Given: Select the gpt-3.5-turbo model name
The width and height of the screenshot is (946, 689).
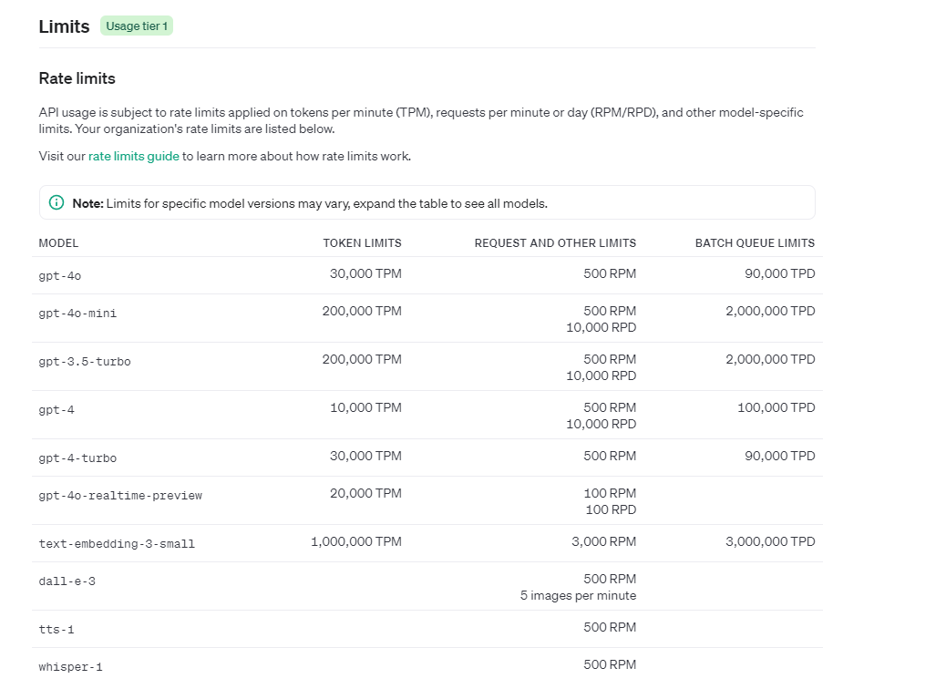Looking at the screenshot, I should coord(85,362).
